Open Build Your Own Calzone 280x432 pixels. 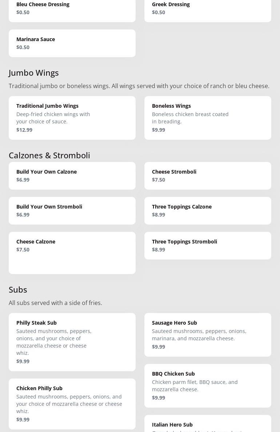click(72, 175)
